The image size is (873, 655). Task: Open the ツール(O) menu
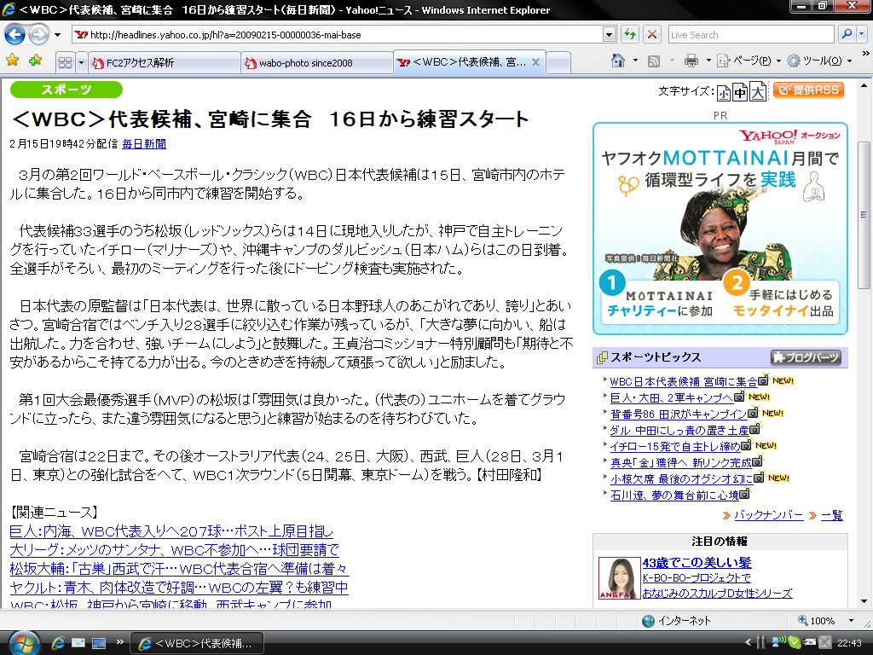click(x=819, y=61)
